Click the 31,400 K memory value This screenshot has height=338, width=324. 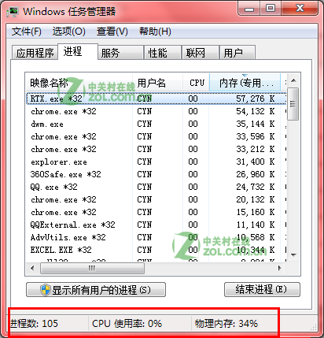coord(256,162)
